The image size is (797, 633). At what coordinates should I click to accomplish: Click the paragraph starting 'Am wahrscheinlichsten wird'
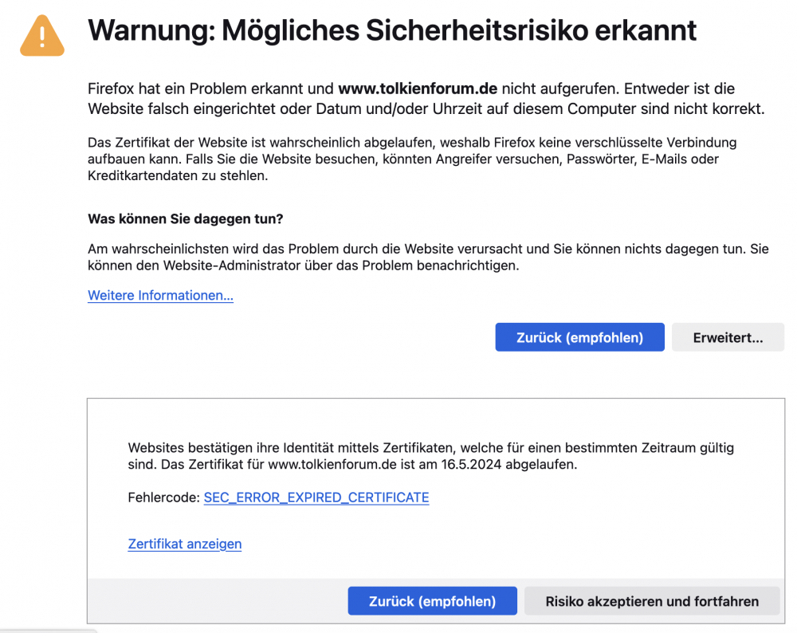[x=427, y=257]
